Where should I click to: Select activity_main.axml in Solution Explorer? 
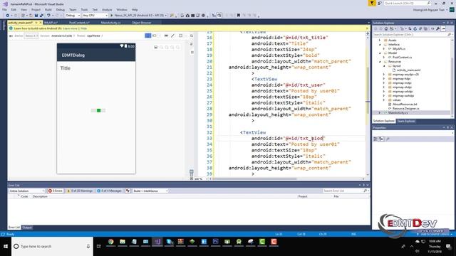[x=408, y=70]
